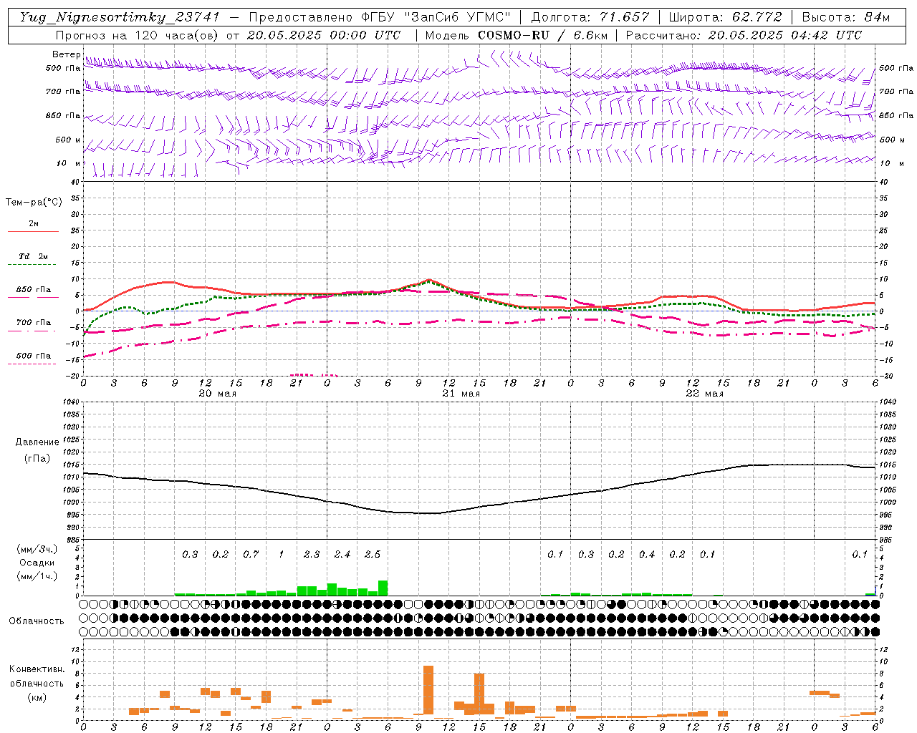Viewport: 917px width, 733px height.
Task: Click the 2.3 precipitation value
Action: click(312, 555)
